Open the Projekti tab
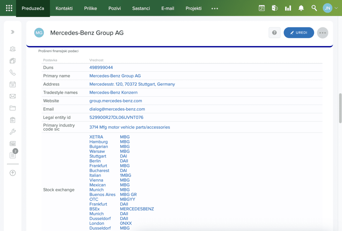The width and height of the screenshot is (342, 231). point(193,8)
